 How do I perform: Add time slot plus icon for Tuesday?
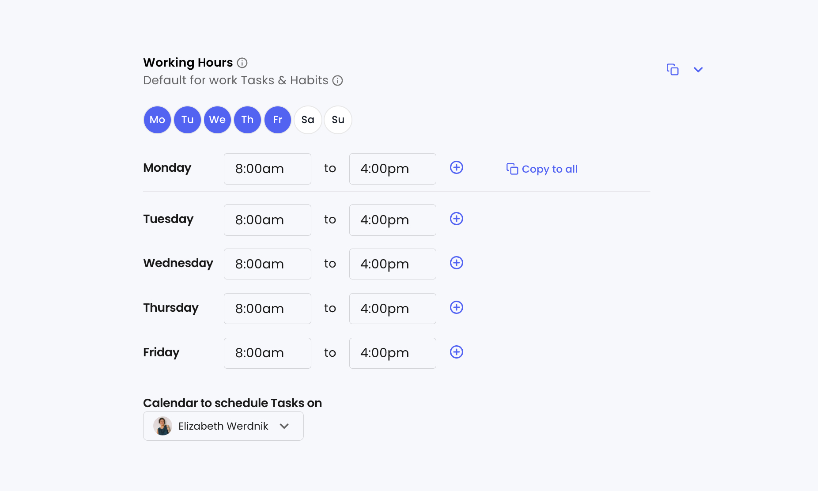point(457,219)
